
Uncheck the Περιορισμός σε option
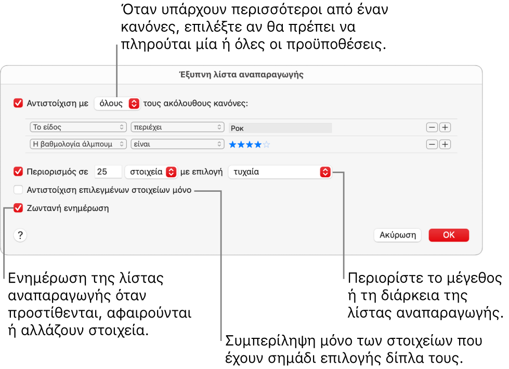click(18, 172)
